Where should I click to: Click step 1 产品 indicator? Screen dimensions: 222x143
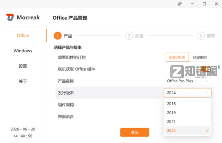(x=63, y=36)
